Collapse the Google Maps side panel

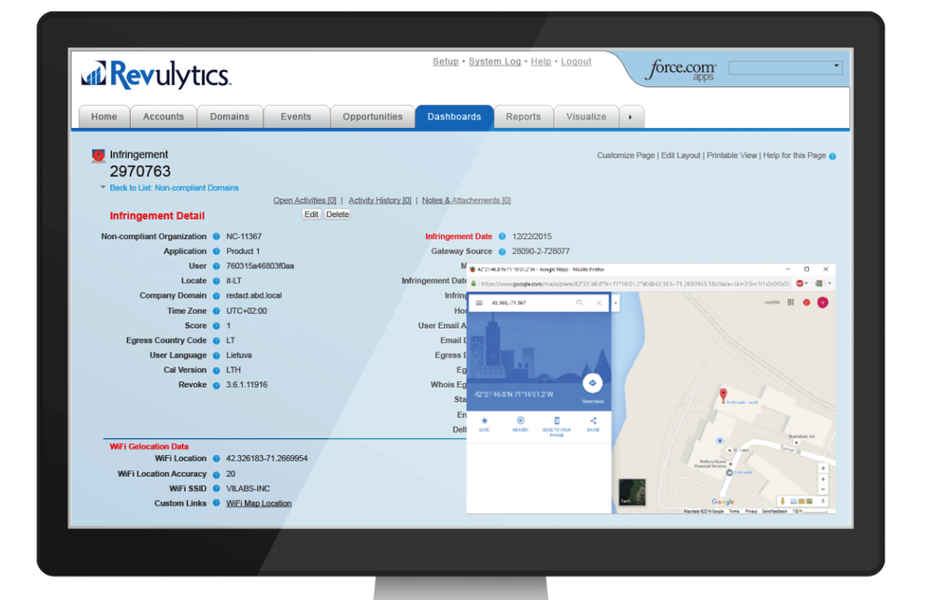point(616,303)
